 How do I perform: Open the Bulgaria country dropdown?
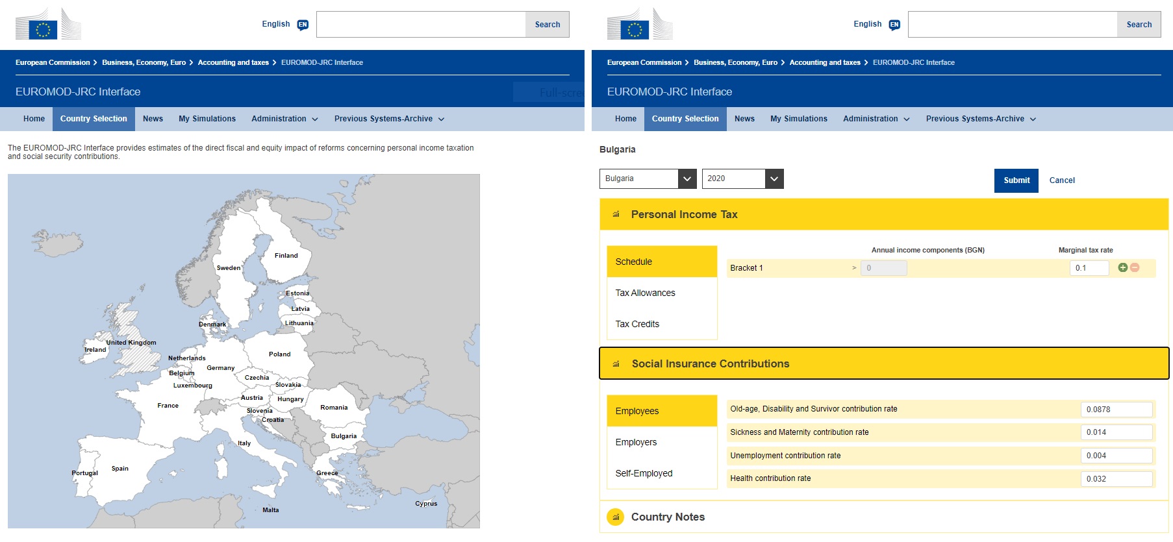pos(648,179)
